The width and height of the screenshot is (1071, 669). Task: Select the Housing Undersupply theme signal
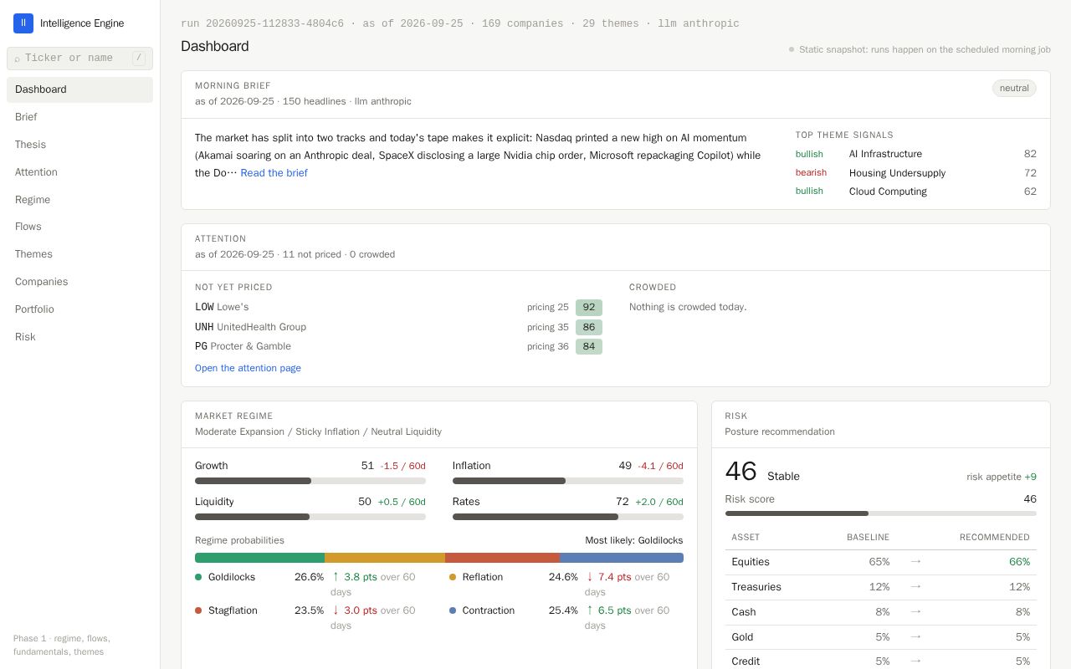[x=916, y=173]
